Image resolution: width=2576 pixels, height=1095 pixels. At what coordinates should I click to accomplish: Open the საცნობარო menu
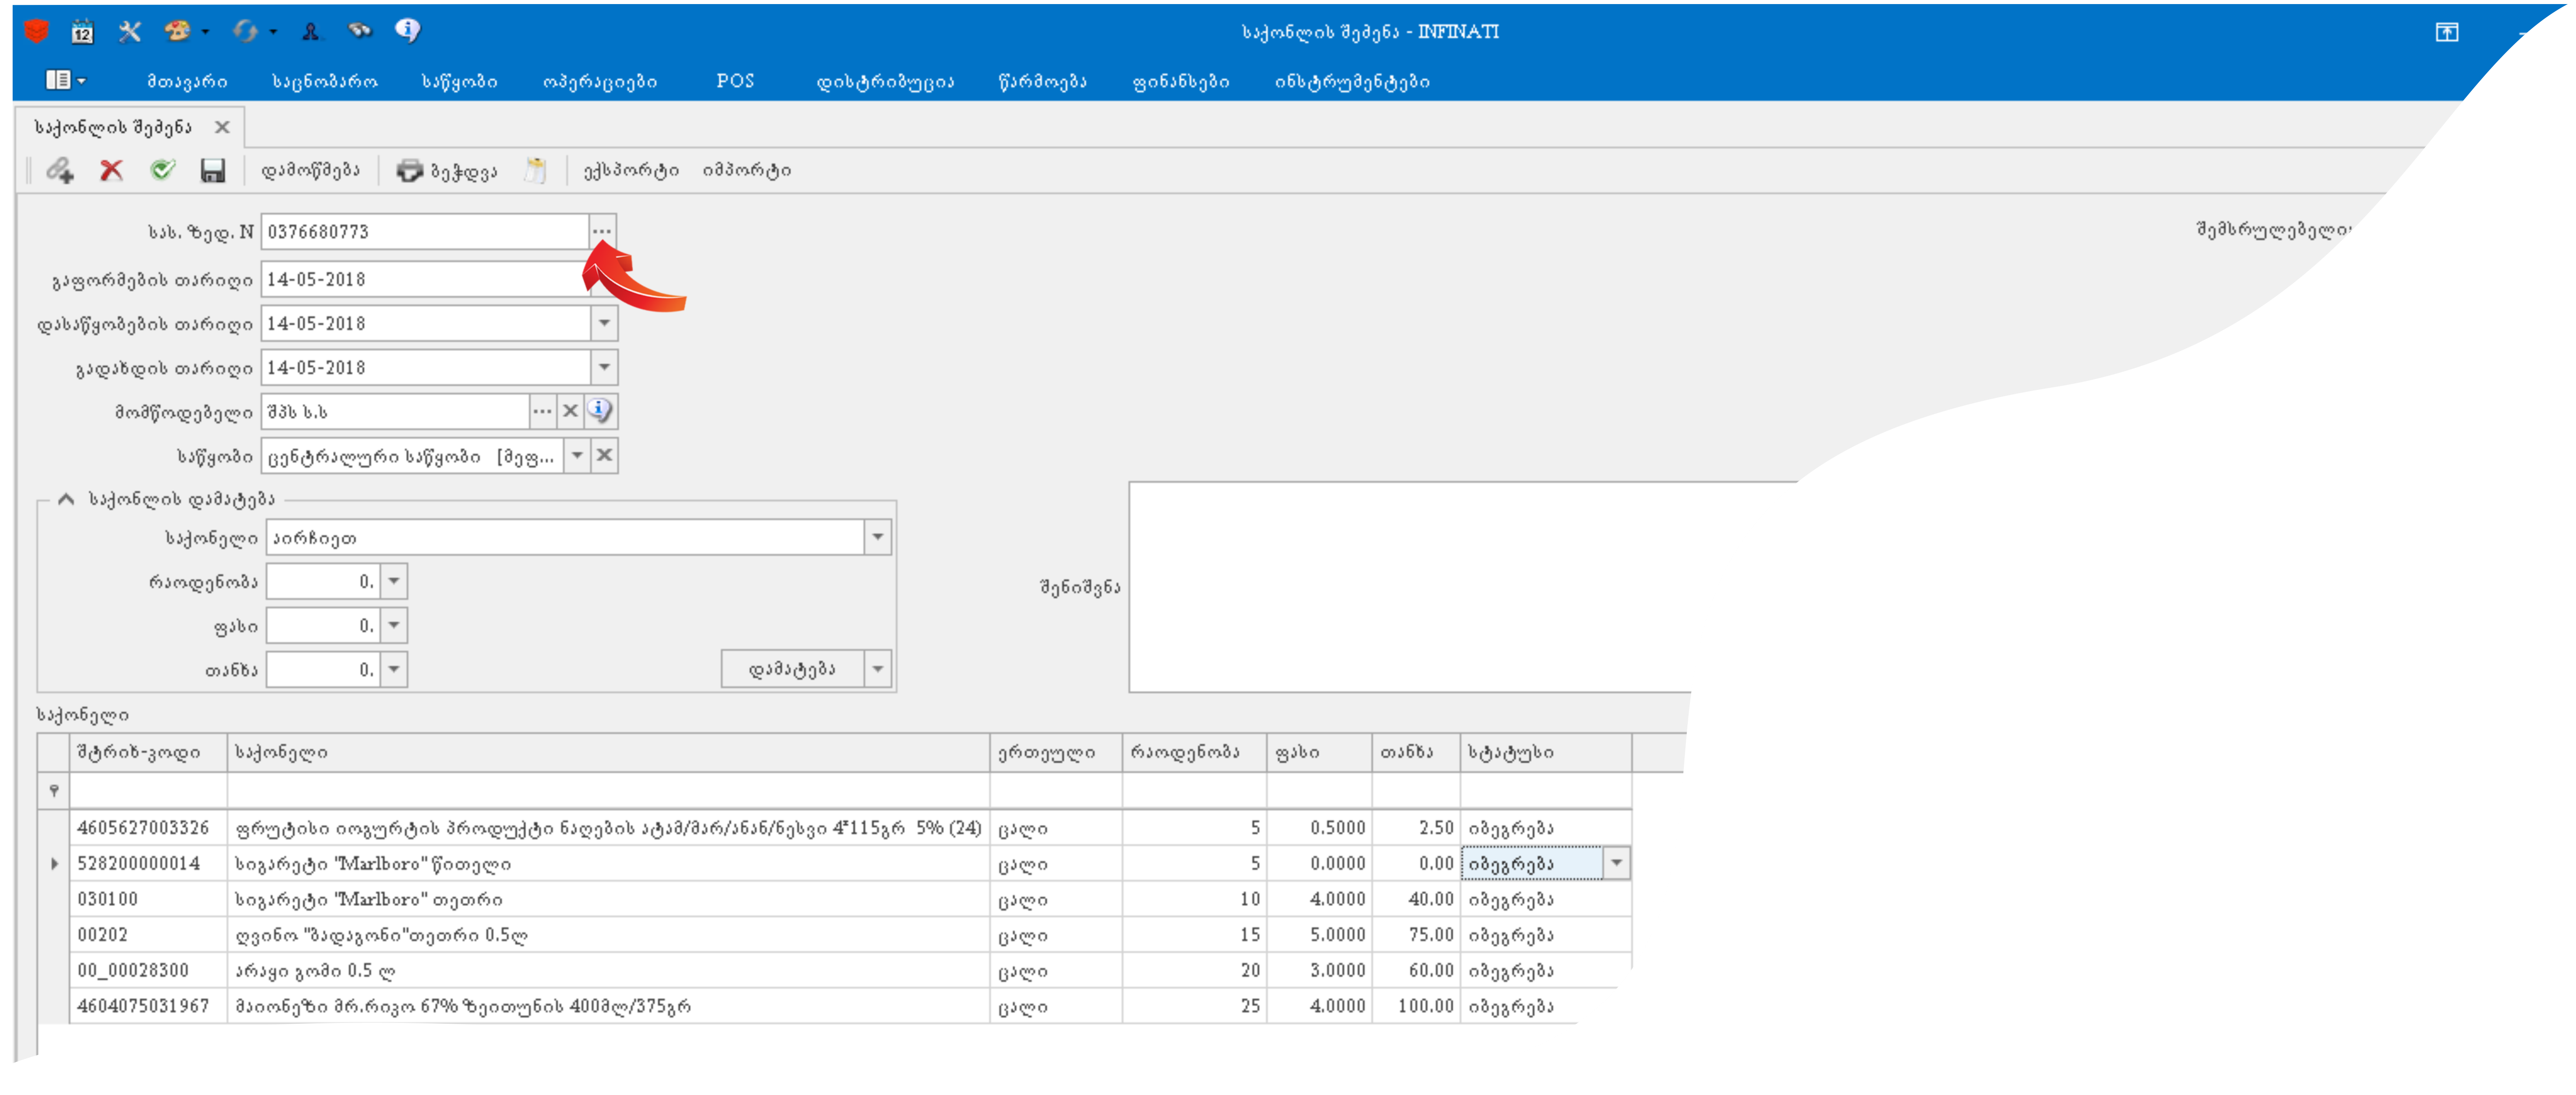[x=325, y=82]
